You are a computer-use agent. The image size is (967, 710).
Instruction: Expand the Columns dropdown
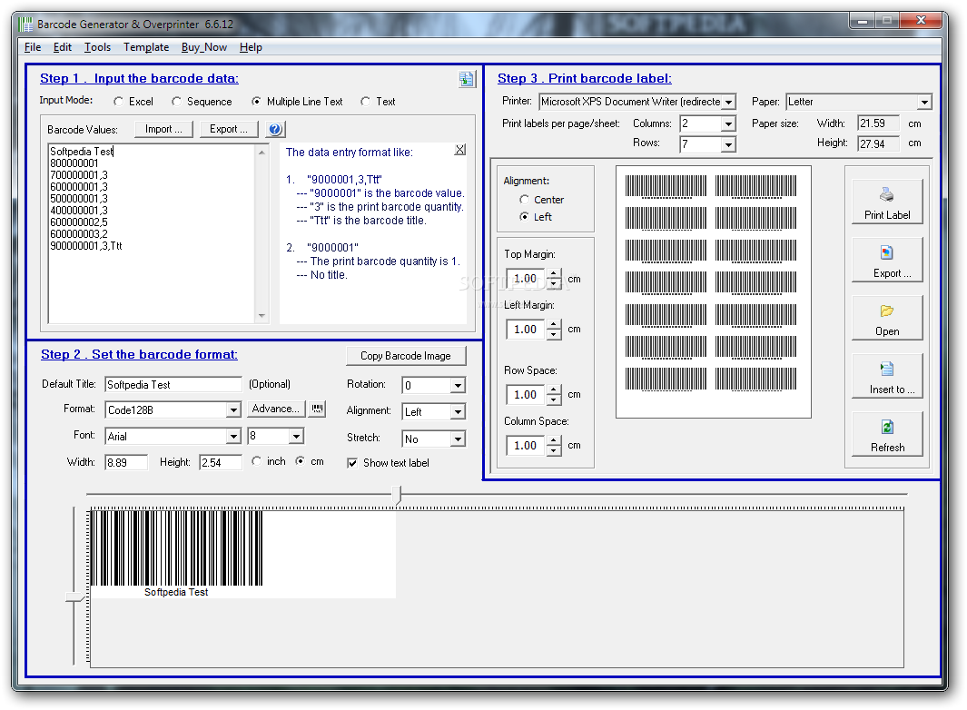(728, 124)
